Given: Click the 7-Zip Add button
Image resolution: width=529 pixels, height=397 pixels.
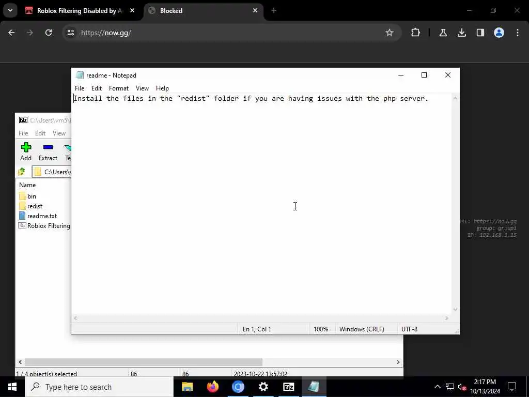Looking at the screenshot, I should click(x=26, y=151).
